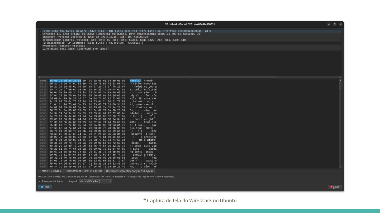Click the tree pane horizontal scrollbar
This screenshot has height=213, width=380.
click(158, 77)
